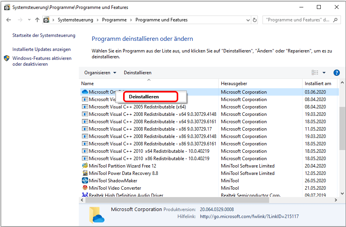Click icon of Visual C++ 2005 Redistributable (x64)
Screen dimensions: 346x227
[85, 107]
